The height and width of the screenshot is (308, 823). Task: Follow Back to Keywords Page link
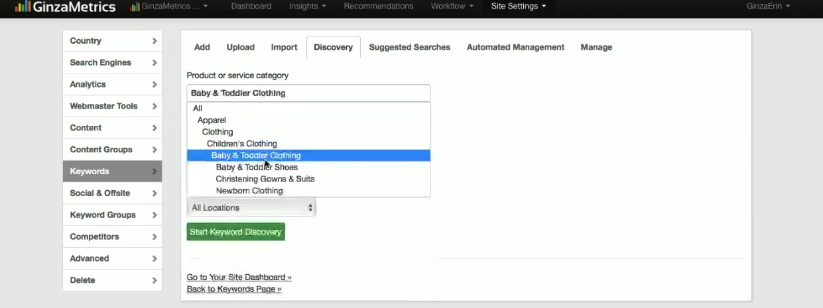234,289
